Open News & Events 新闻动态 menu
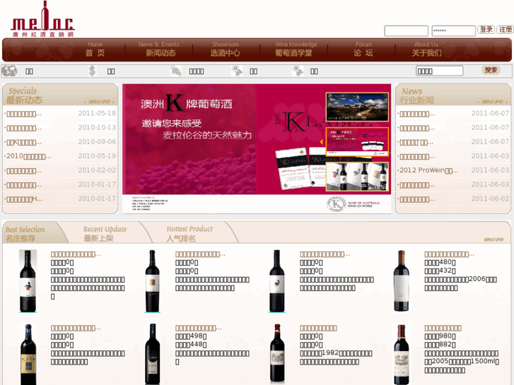 tap(159, 49)
